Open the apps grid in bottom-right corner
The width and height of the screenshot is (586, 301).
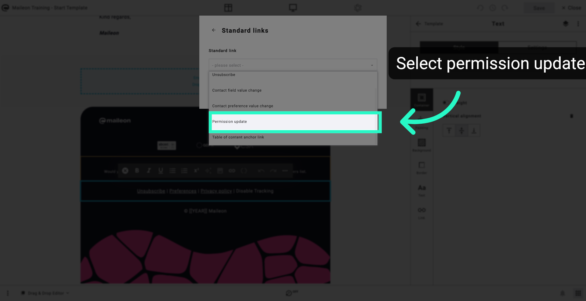(578, 293)
